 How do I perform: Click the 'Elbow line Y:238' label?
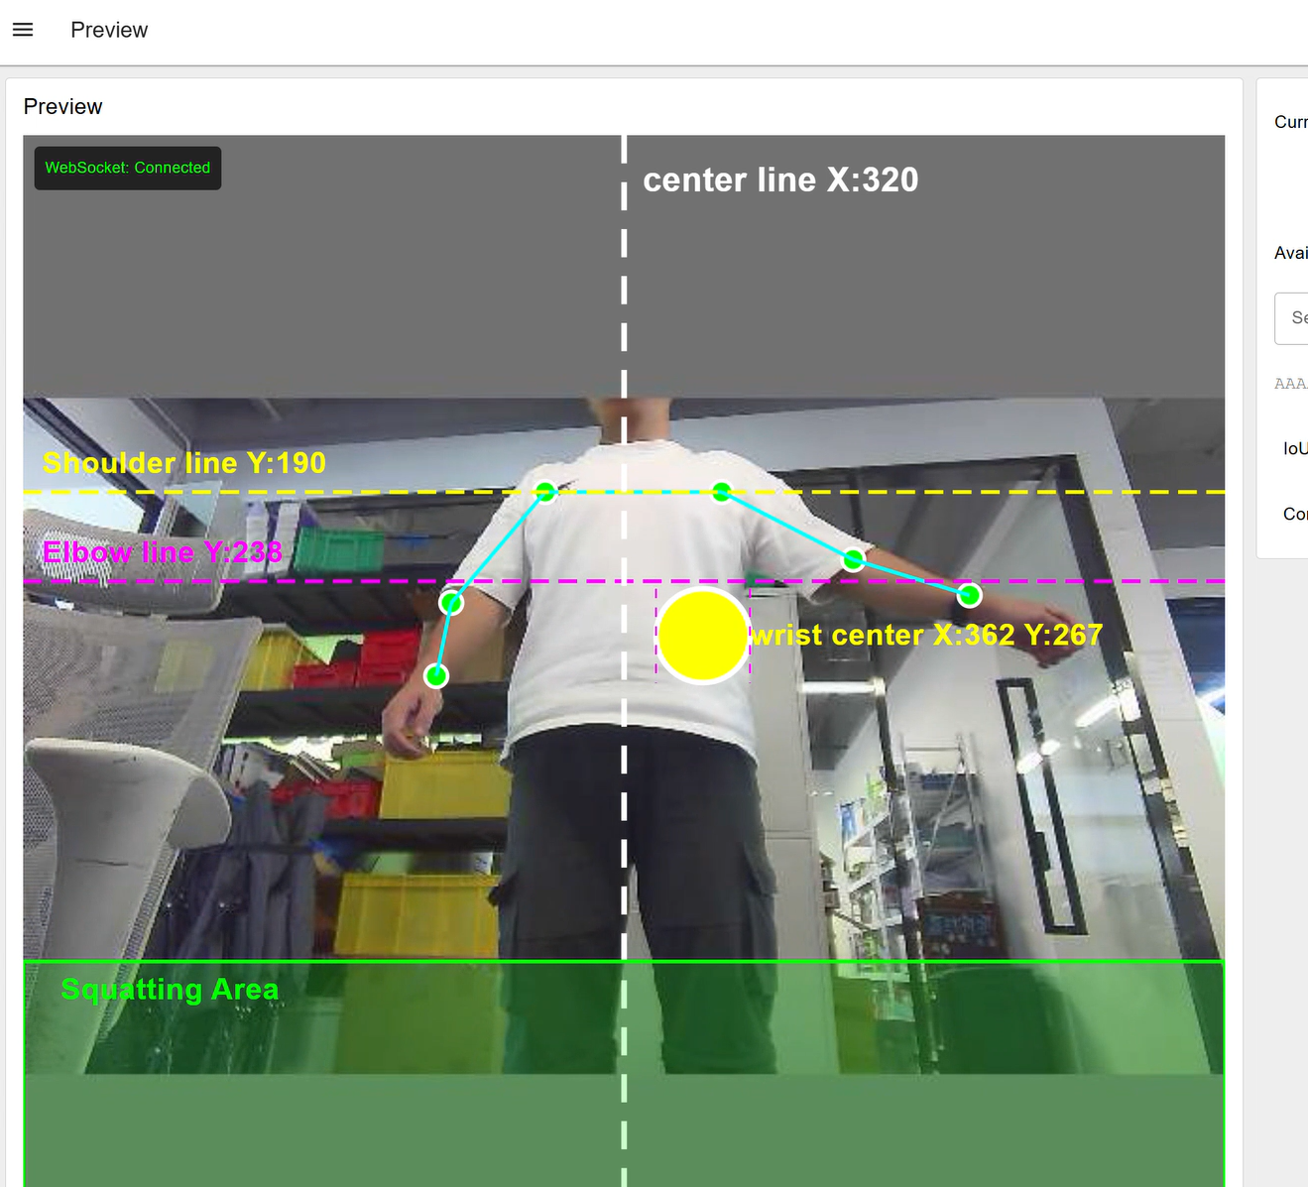pyautogui.click(x=163, y=552)
